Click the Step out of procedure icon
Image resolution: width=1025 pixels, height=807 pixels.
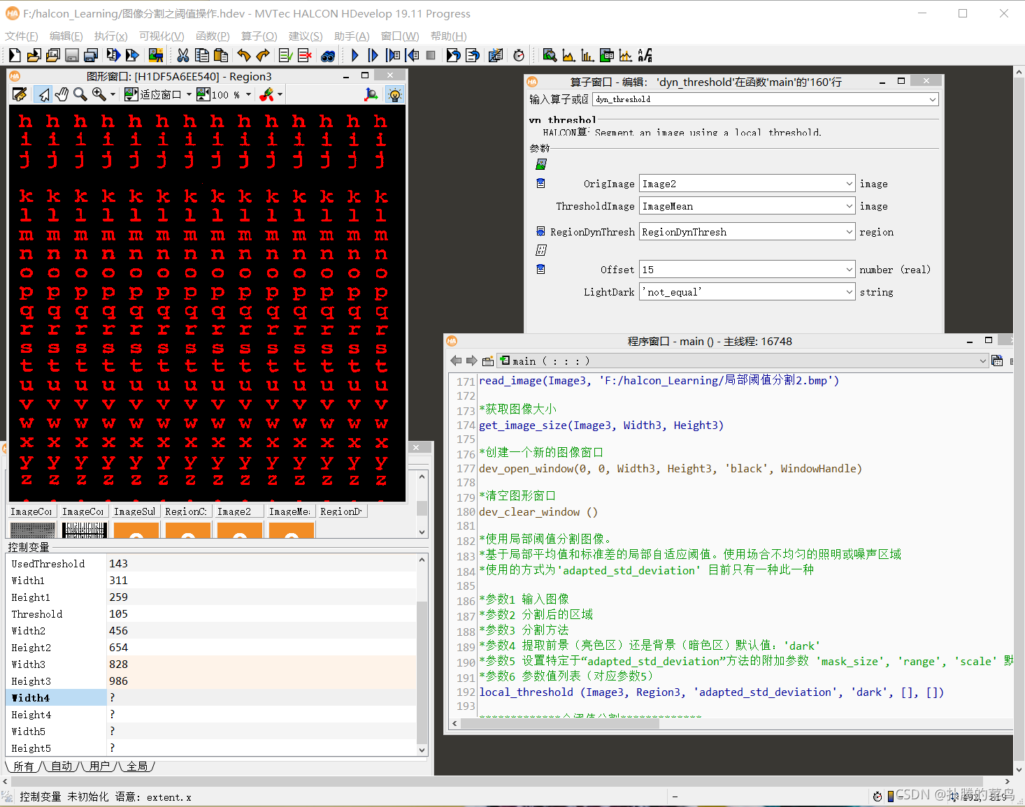(412, 55)
